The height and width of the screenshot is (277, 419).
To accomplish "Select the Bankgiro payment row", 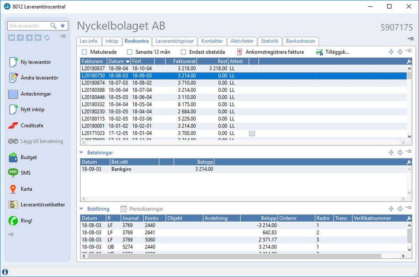I will (x=243, y=169).
